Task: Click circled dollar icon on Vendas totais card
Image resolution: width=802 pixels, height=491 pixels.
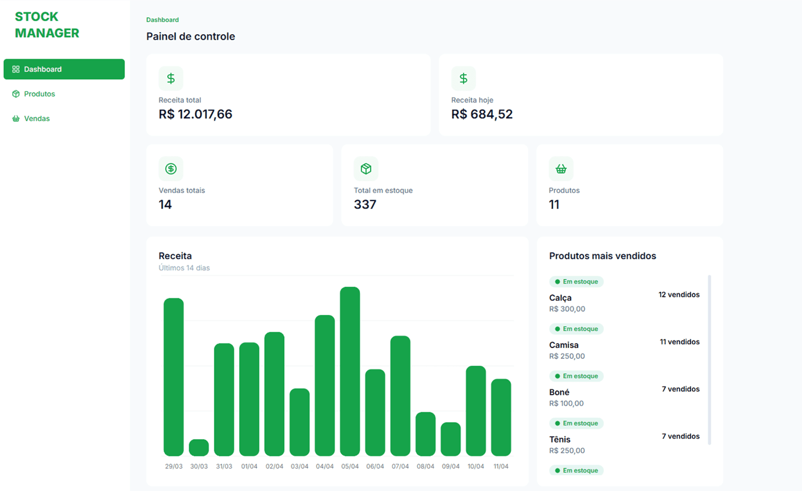Action: 171,169
